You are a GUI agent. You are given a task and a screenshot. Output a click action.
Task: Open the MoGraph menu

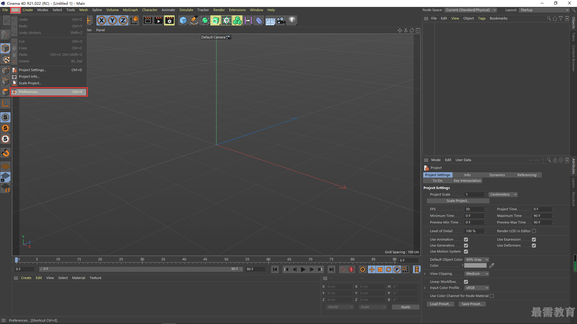(x=130, y=10)
